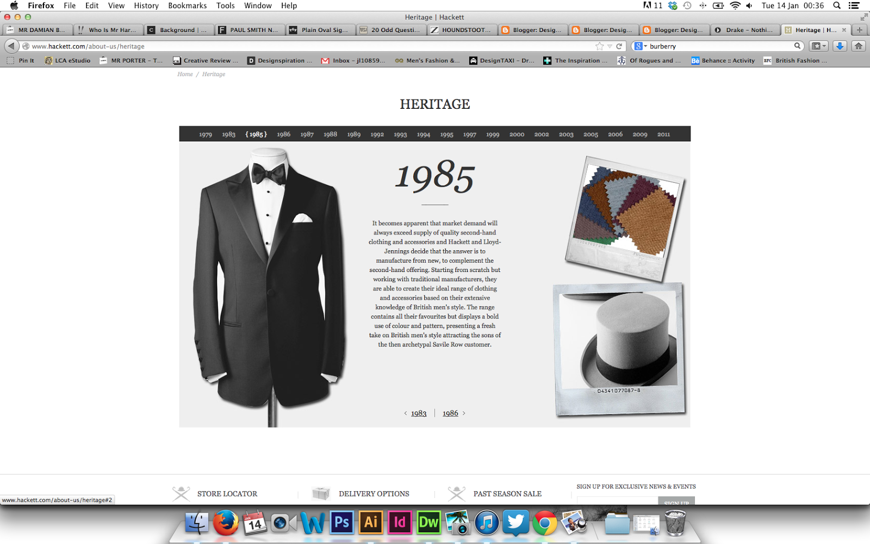This screenshot has height=544, width=870.
Task: Launch Dreamweaver from the dock
Action: pyautogui.click(x=428, y=523)
